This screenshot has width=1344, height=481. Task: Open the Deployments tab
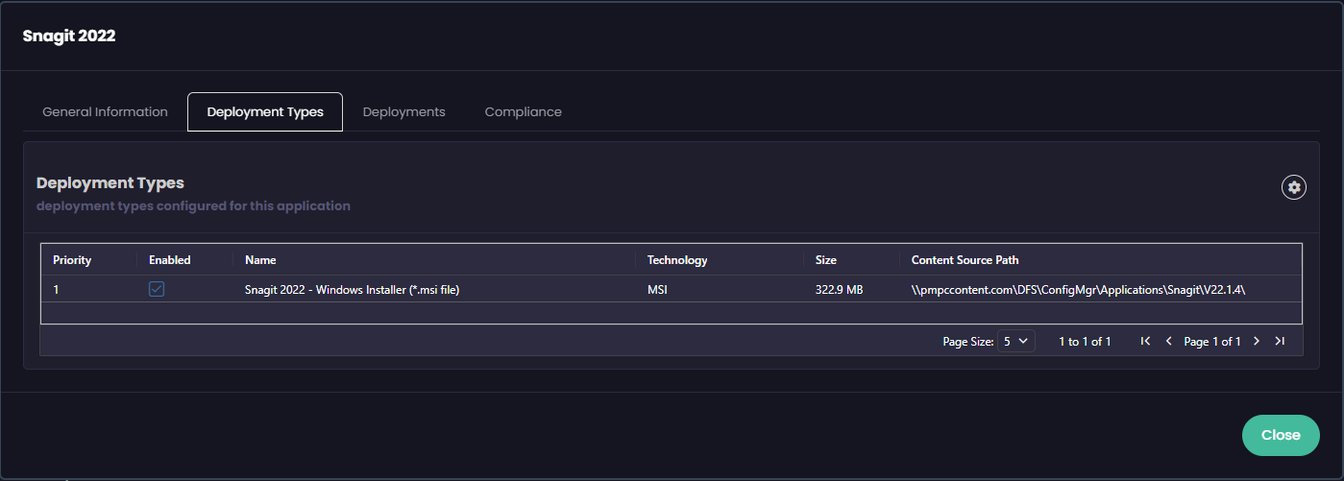point(403,112)
